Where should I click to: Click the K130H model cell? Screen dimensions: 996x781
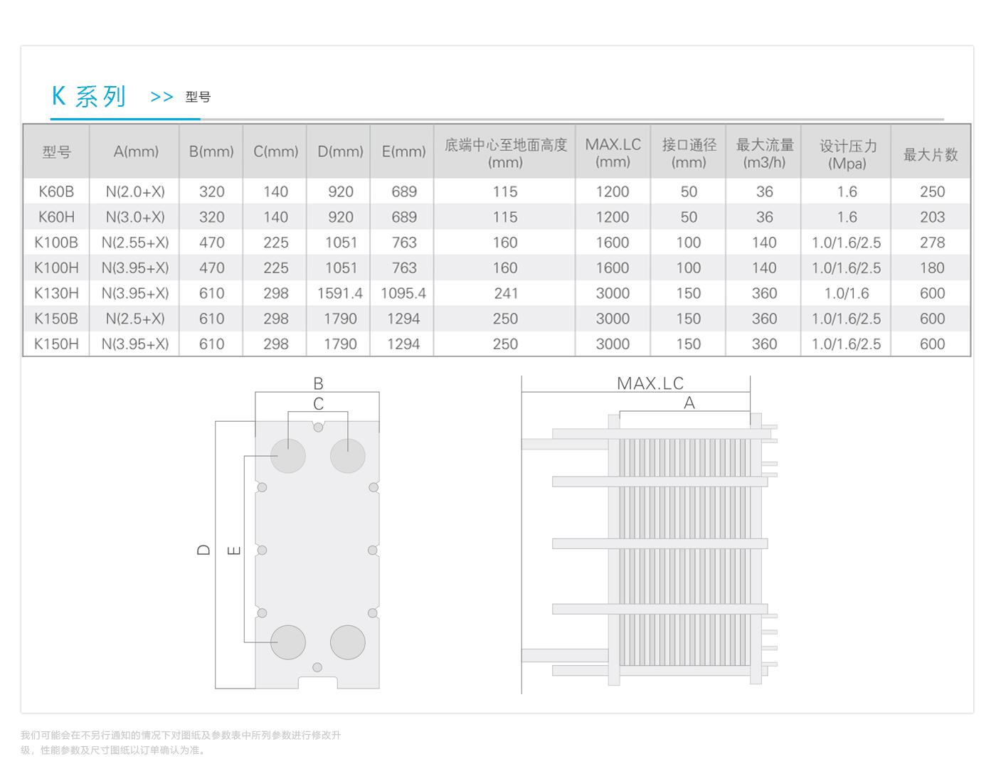[56, 293]
